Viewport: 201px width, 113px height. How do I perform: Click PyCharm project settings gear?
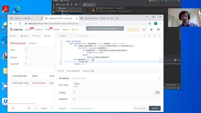pyautogui.click(x=76, y=4)
